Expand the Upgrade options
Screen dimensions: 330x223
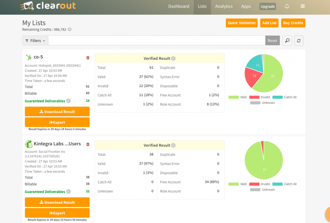pyautogui.click(x=268, y=6)
